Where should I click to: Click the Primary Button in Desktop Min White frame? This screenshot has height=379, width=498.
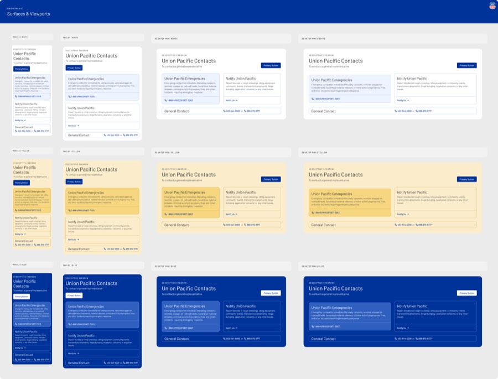[271, 65]
